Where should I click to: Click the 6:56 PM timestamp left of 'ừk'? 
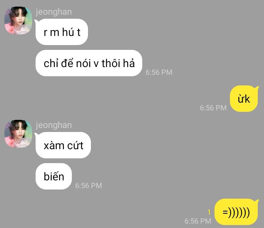pyautogui.click(x=213, y=108)
